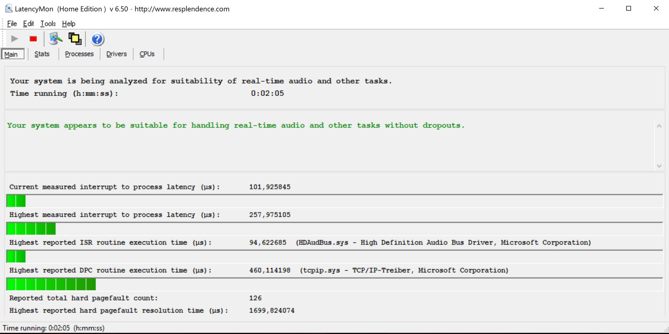Click the 'Your system is being analyzed' text
Viewport: 669px width, 334px height.
coord(201,81)
